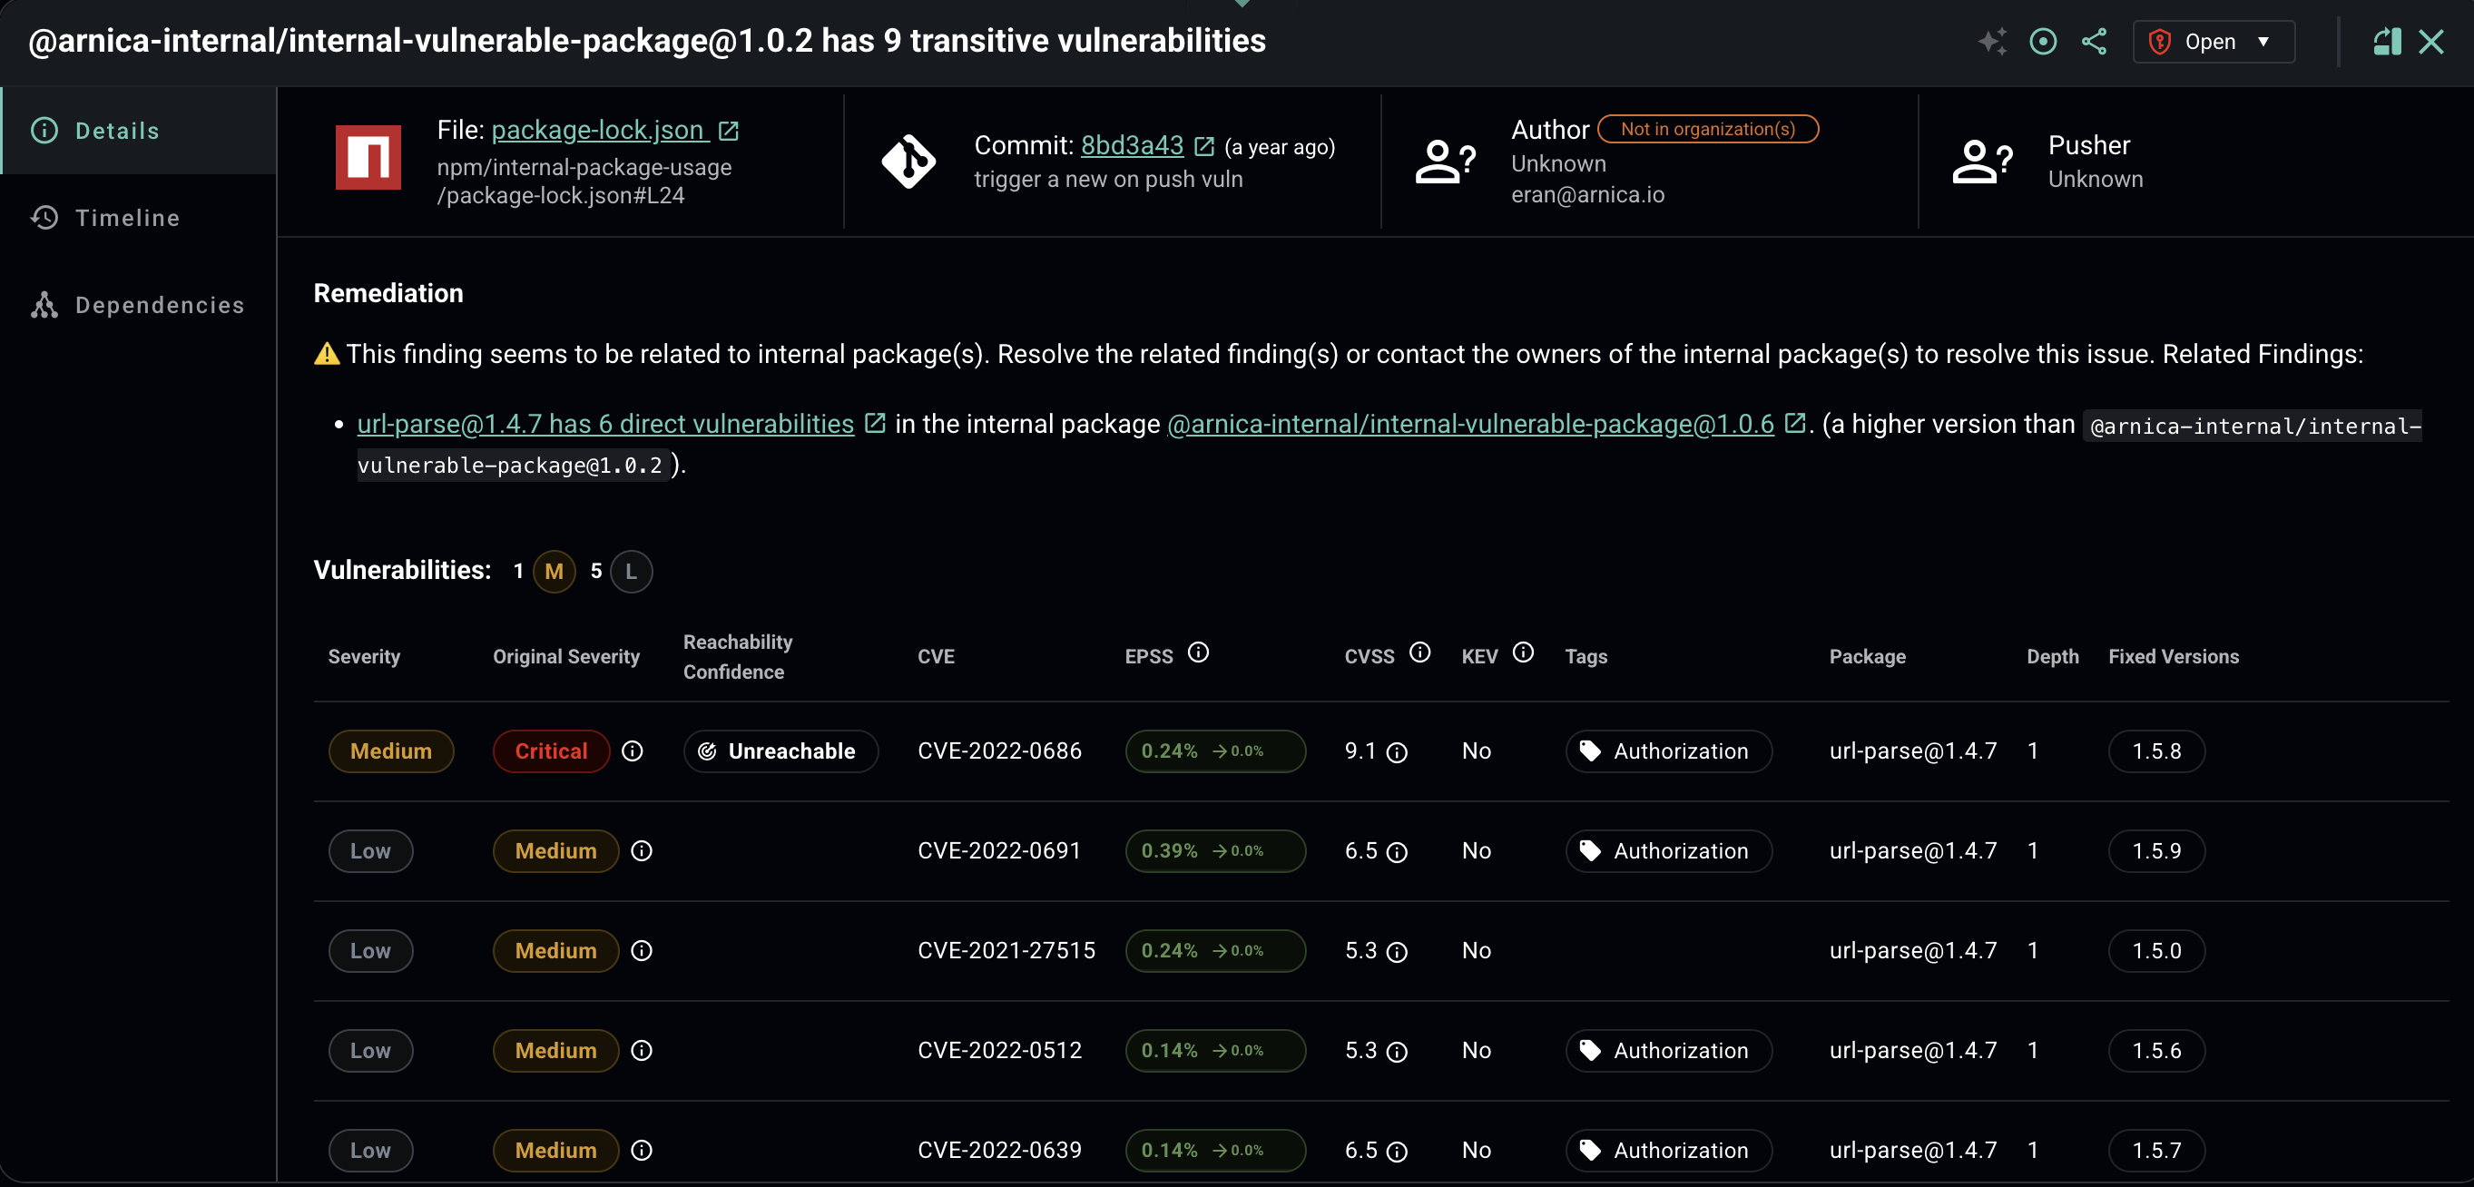This screenshot has width=2474, height=1187.
Task: Click Authorization tag for CVE-2022-0691
Action: 1667,851
